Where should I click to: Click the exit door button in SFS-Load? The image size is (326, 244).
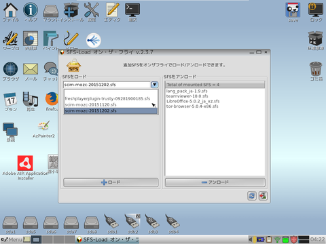click(x=263, y=196)
